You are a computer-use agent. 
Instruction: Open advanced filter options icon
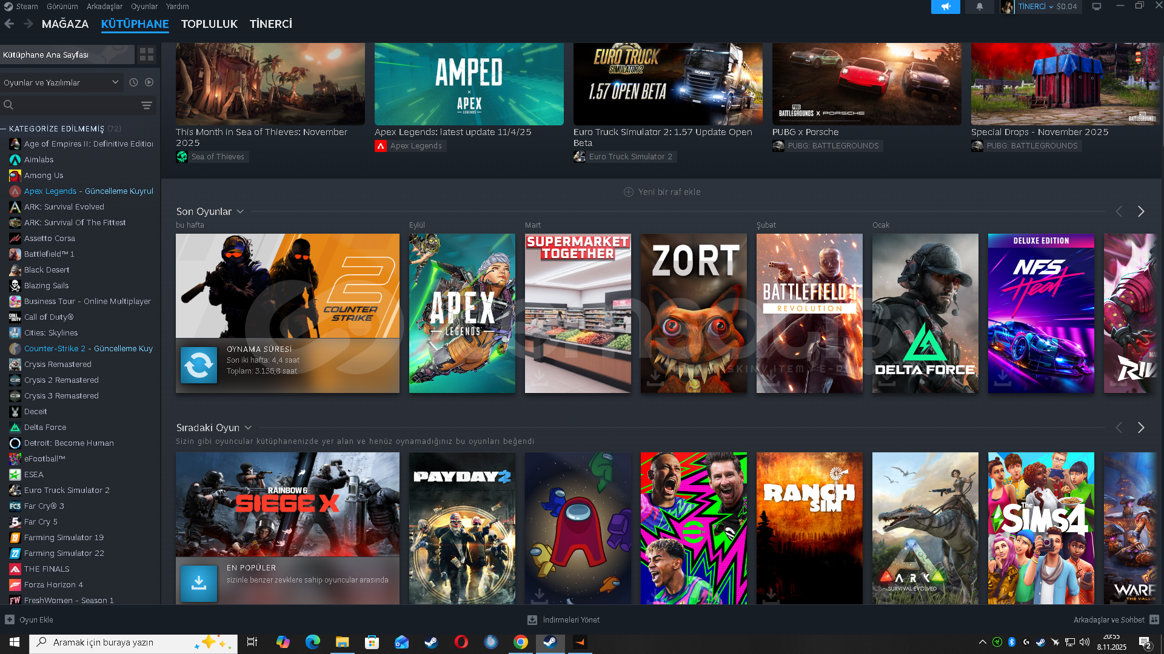coord(146,105)
